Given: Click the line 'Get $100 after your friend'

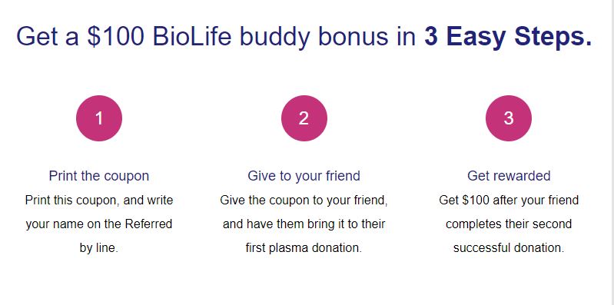Looking at the screenshot, I should pos(509,201).
